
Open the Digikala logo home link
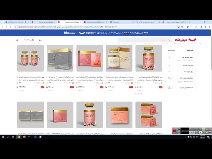(185, 40)
